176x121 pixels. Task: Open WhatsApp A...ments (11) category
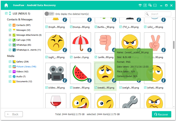(29, 50)
